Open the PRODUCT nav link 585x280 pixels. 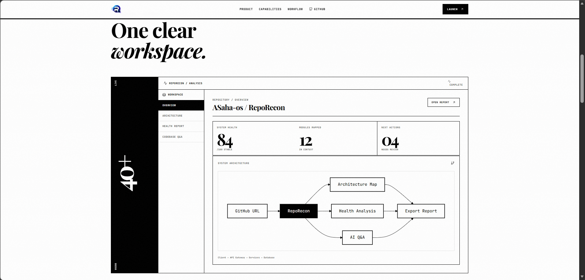tap(246, 9)
